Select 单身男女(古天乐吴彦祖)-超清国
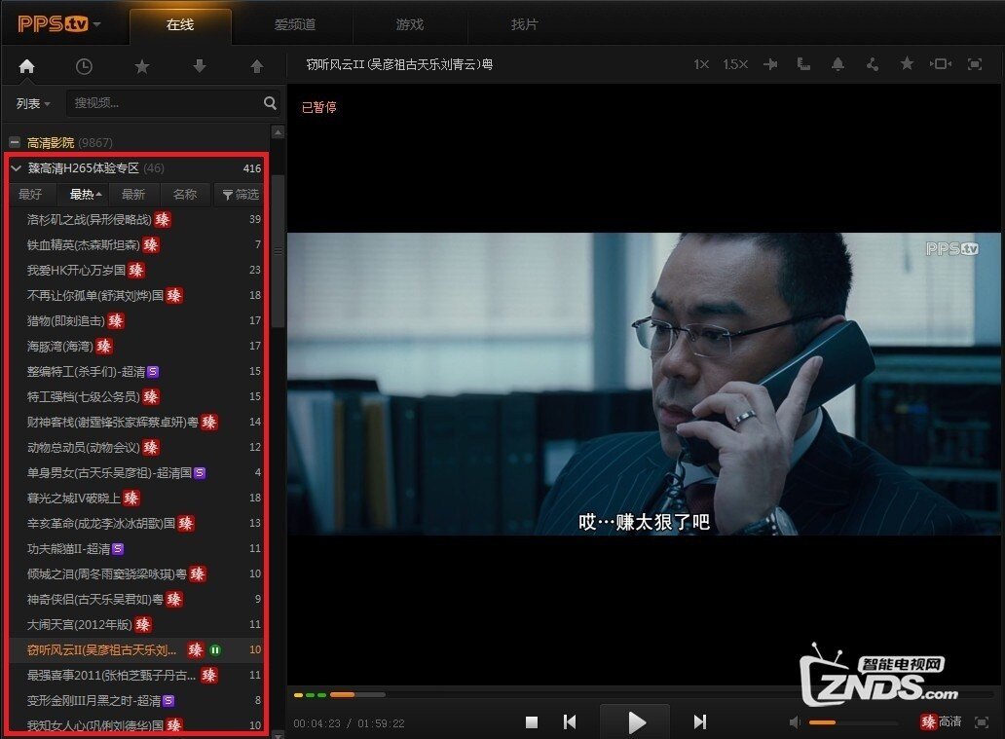Viewport: 1005px width, 739px height. [138, 472]
